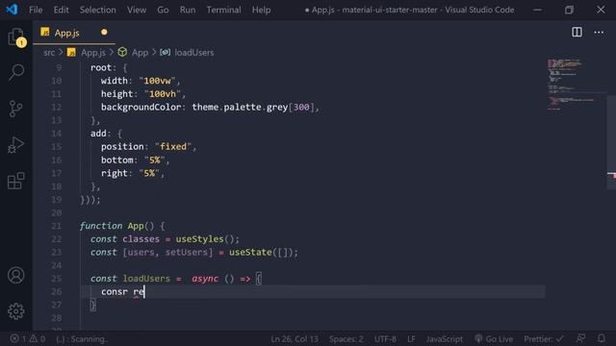Open the Selection menu
This screenshot has width=616, height=346.
coord(98,10)
